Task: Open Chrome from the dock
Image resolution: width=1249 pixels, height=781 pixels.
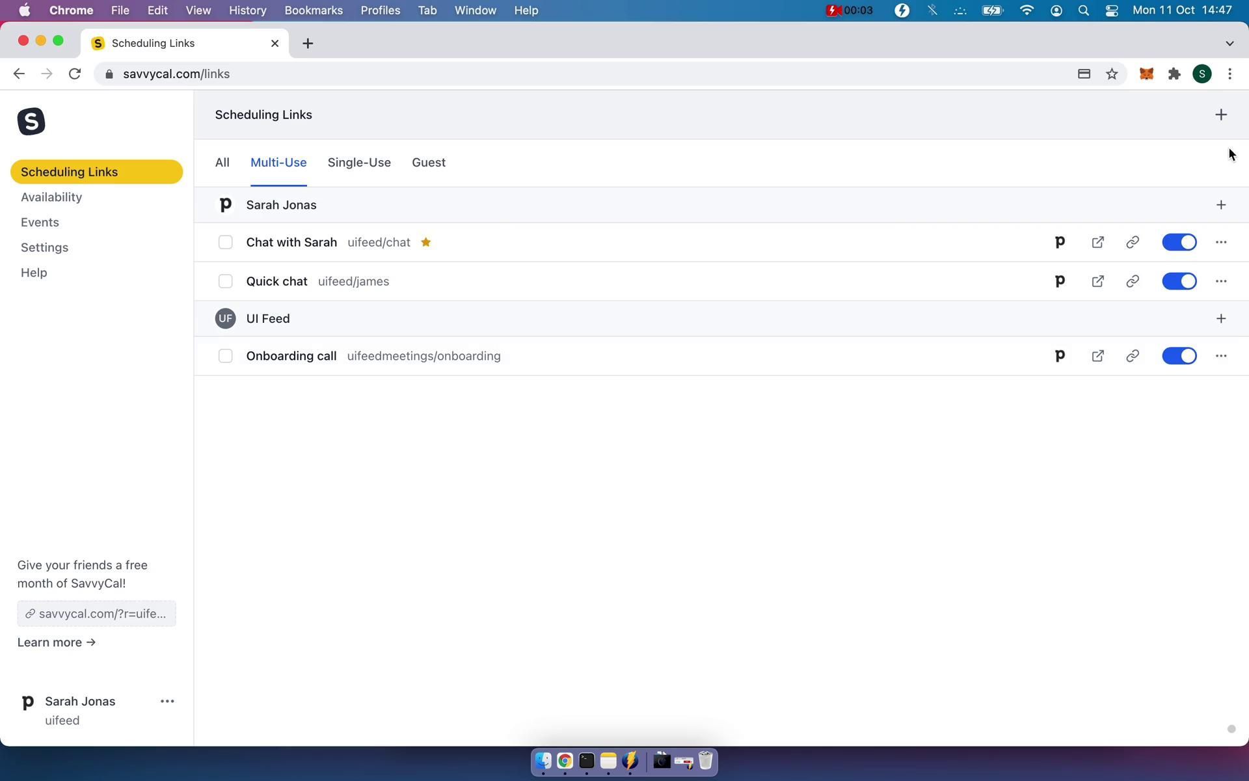Action: (x=564, y=761)
